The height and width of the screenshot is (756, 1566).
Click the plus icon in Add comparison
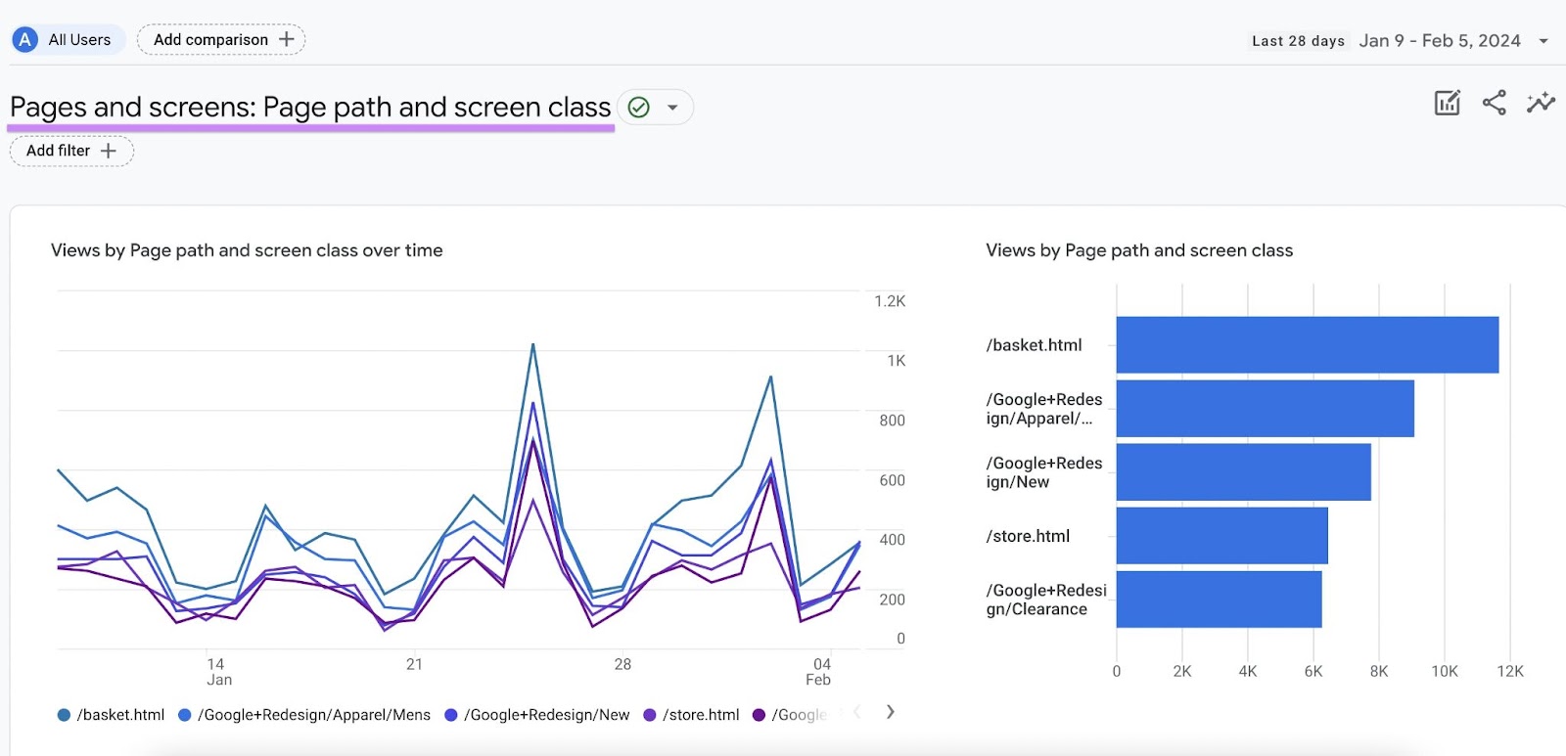[x=287, y=39]
